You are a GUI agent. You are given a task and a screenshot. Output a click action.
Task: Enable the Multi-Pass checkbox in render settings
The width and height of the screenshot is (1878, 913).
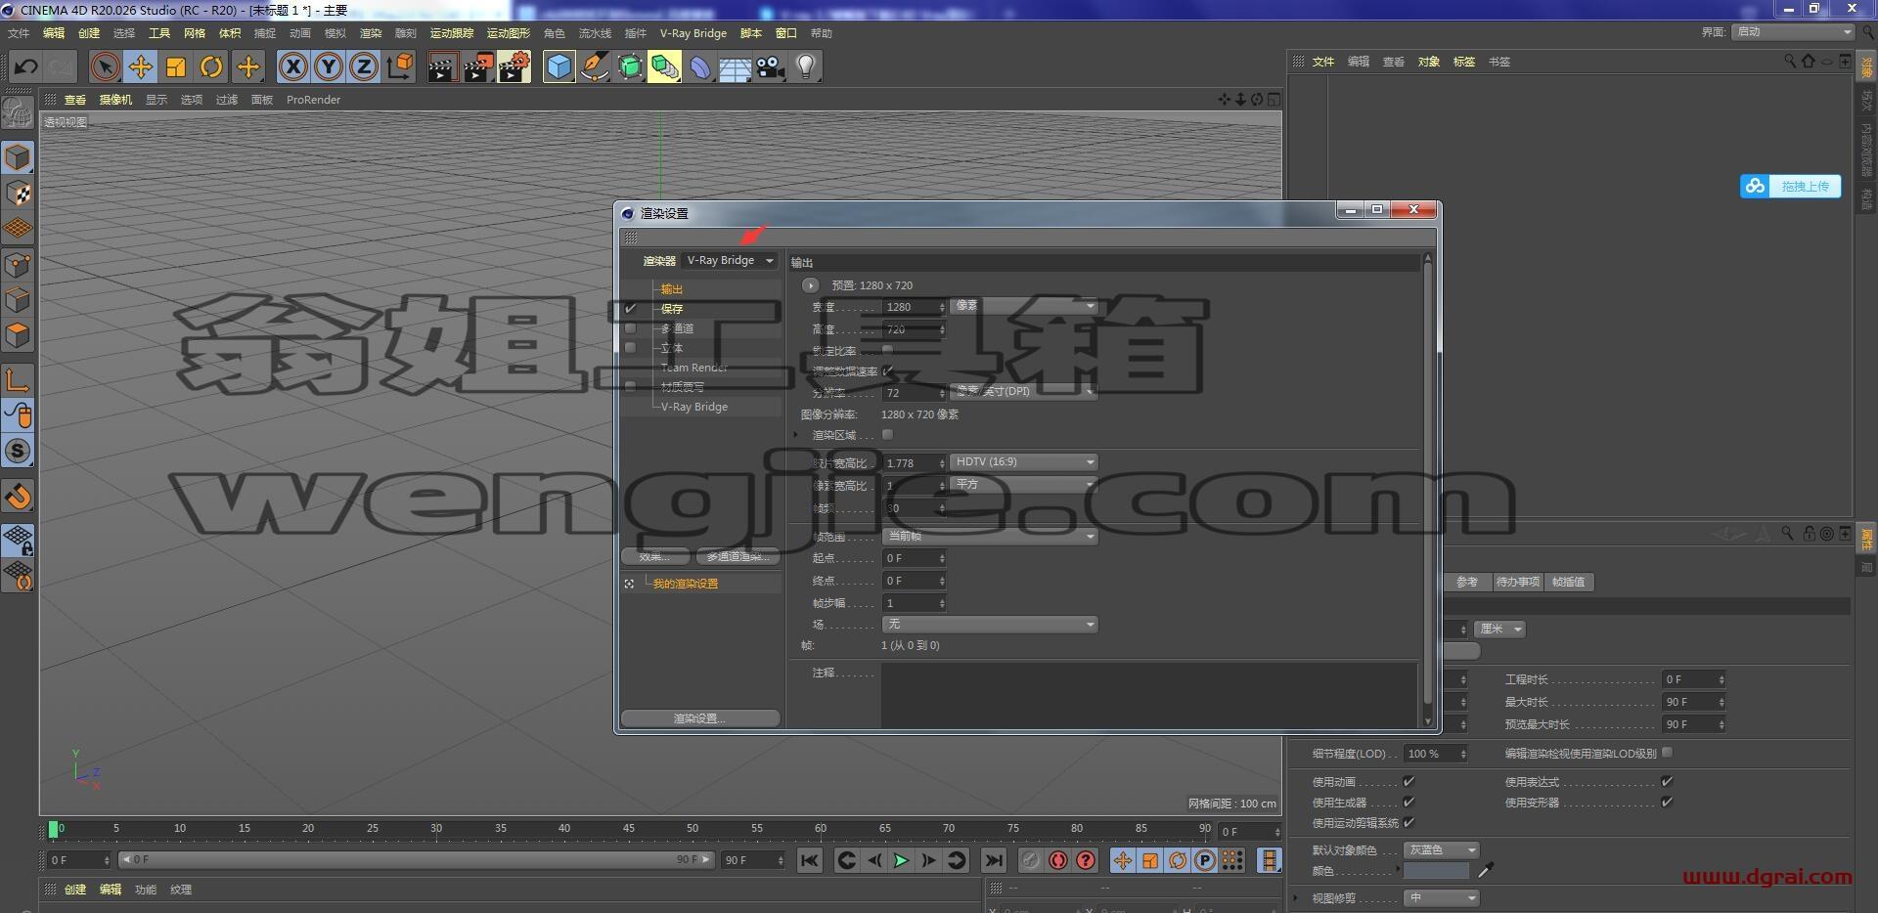[x=631, y=328]
